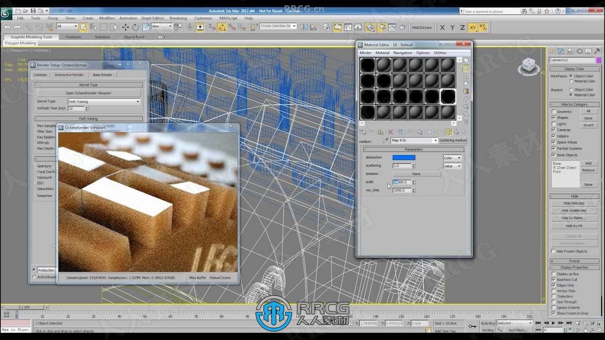Uncheck the Cameras hide category box
Viewport: 605px width, 340px height.
[553, 130]
